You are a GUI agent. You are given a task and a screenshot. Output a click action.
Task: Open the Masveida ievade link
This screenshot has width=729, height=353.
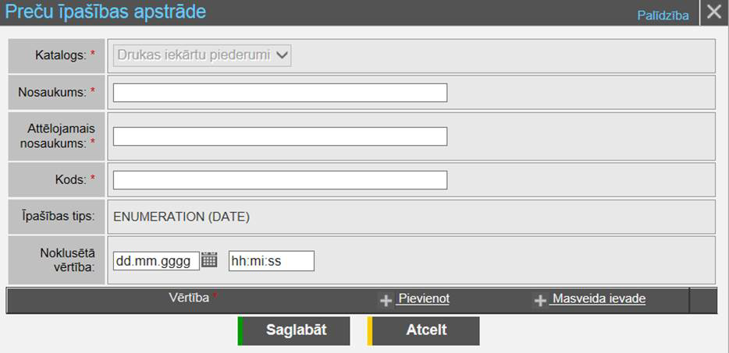click(x=598, y=298)
